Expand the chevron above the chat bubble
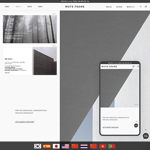The height and width of the screenshot is (150, 150). [x=146, y=129]
